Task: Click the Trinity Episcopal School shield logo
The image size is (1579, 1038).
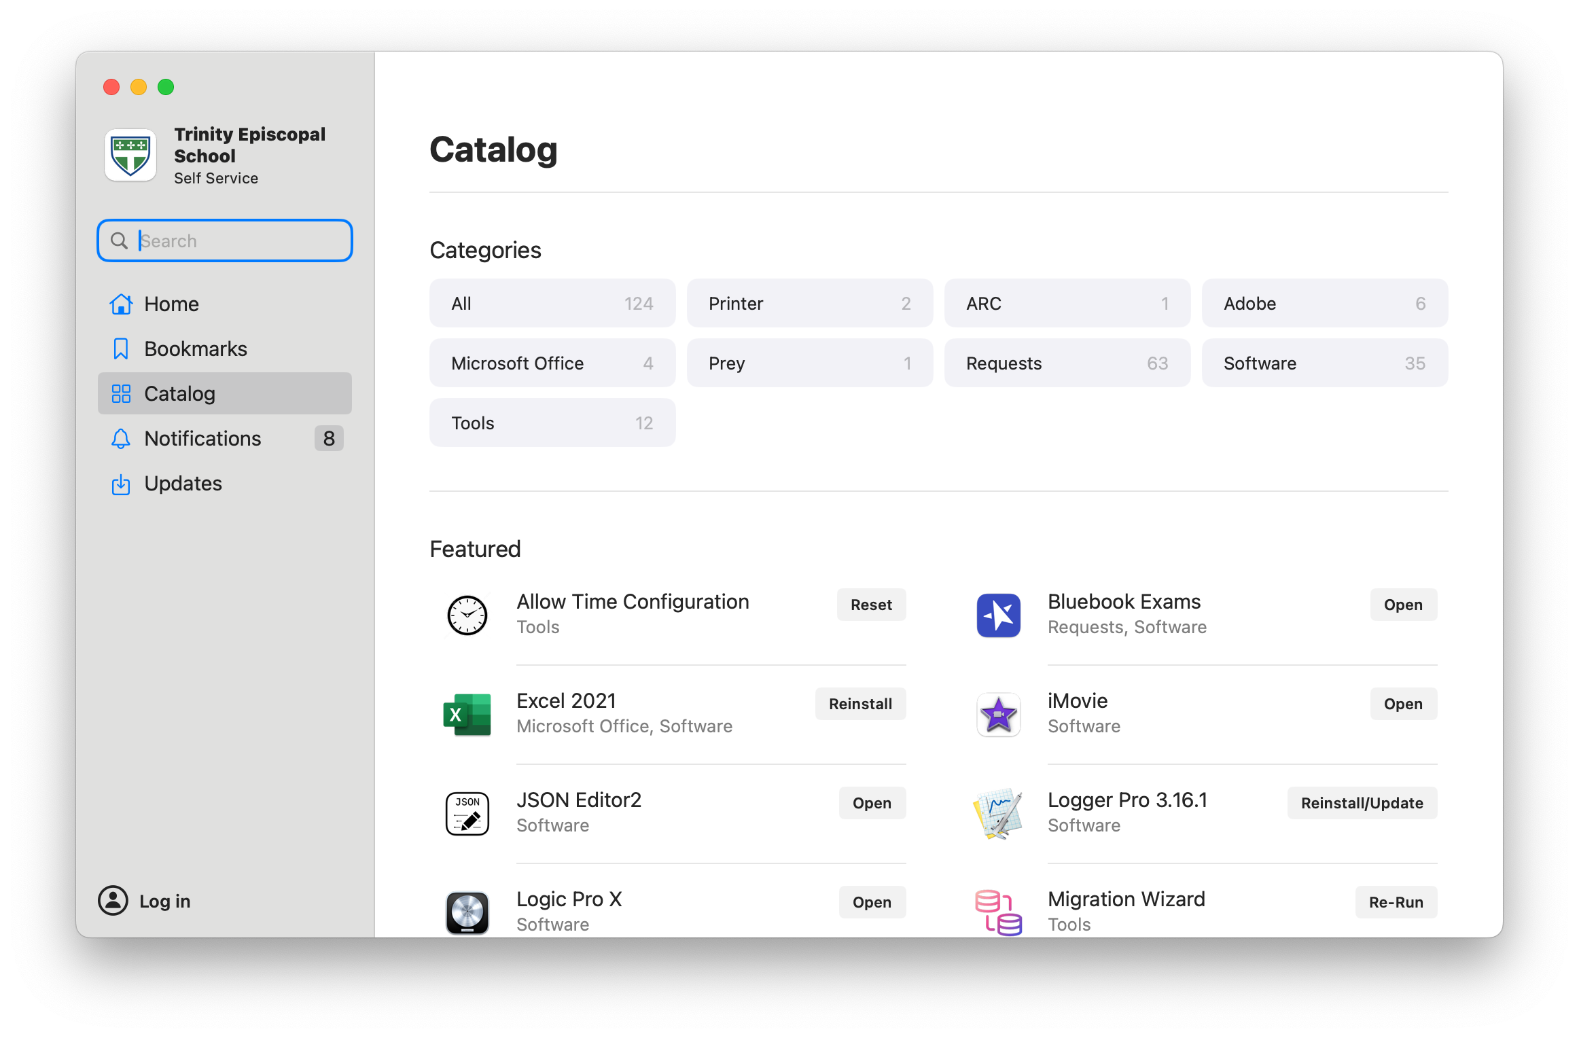Action: tap(130, 155)
